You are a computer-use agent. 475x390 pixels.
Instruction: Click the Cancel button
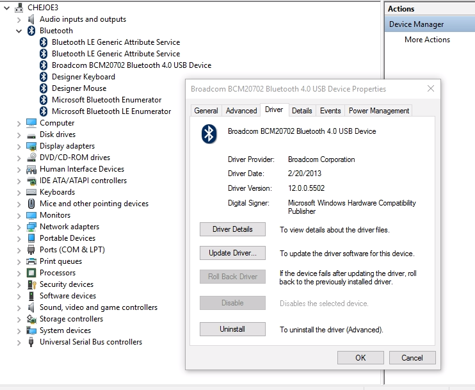coord(412,357)
